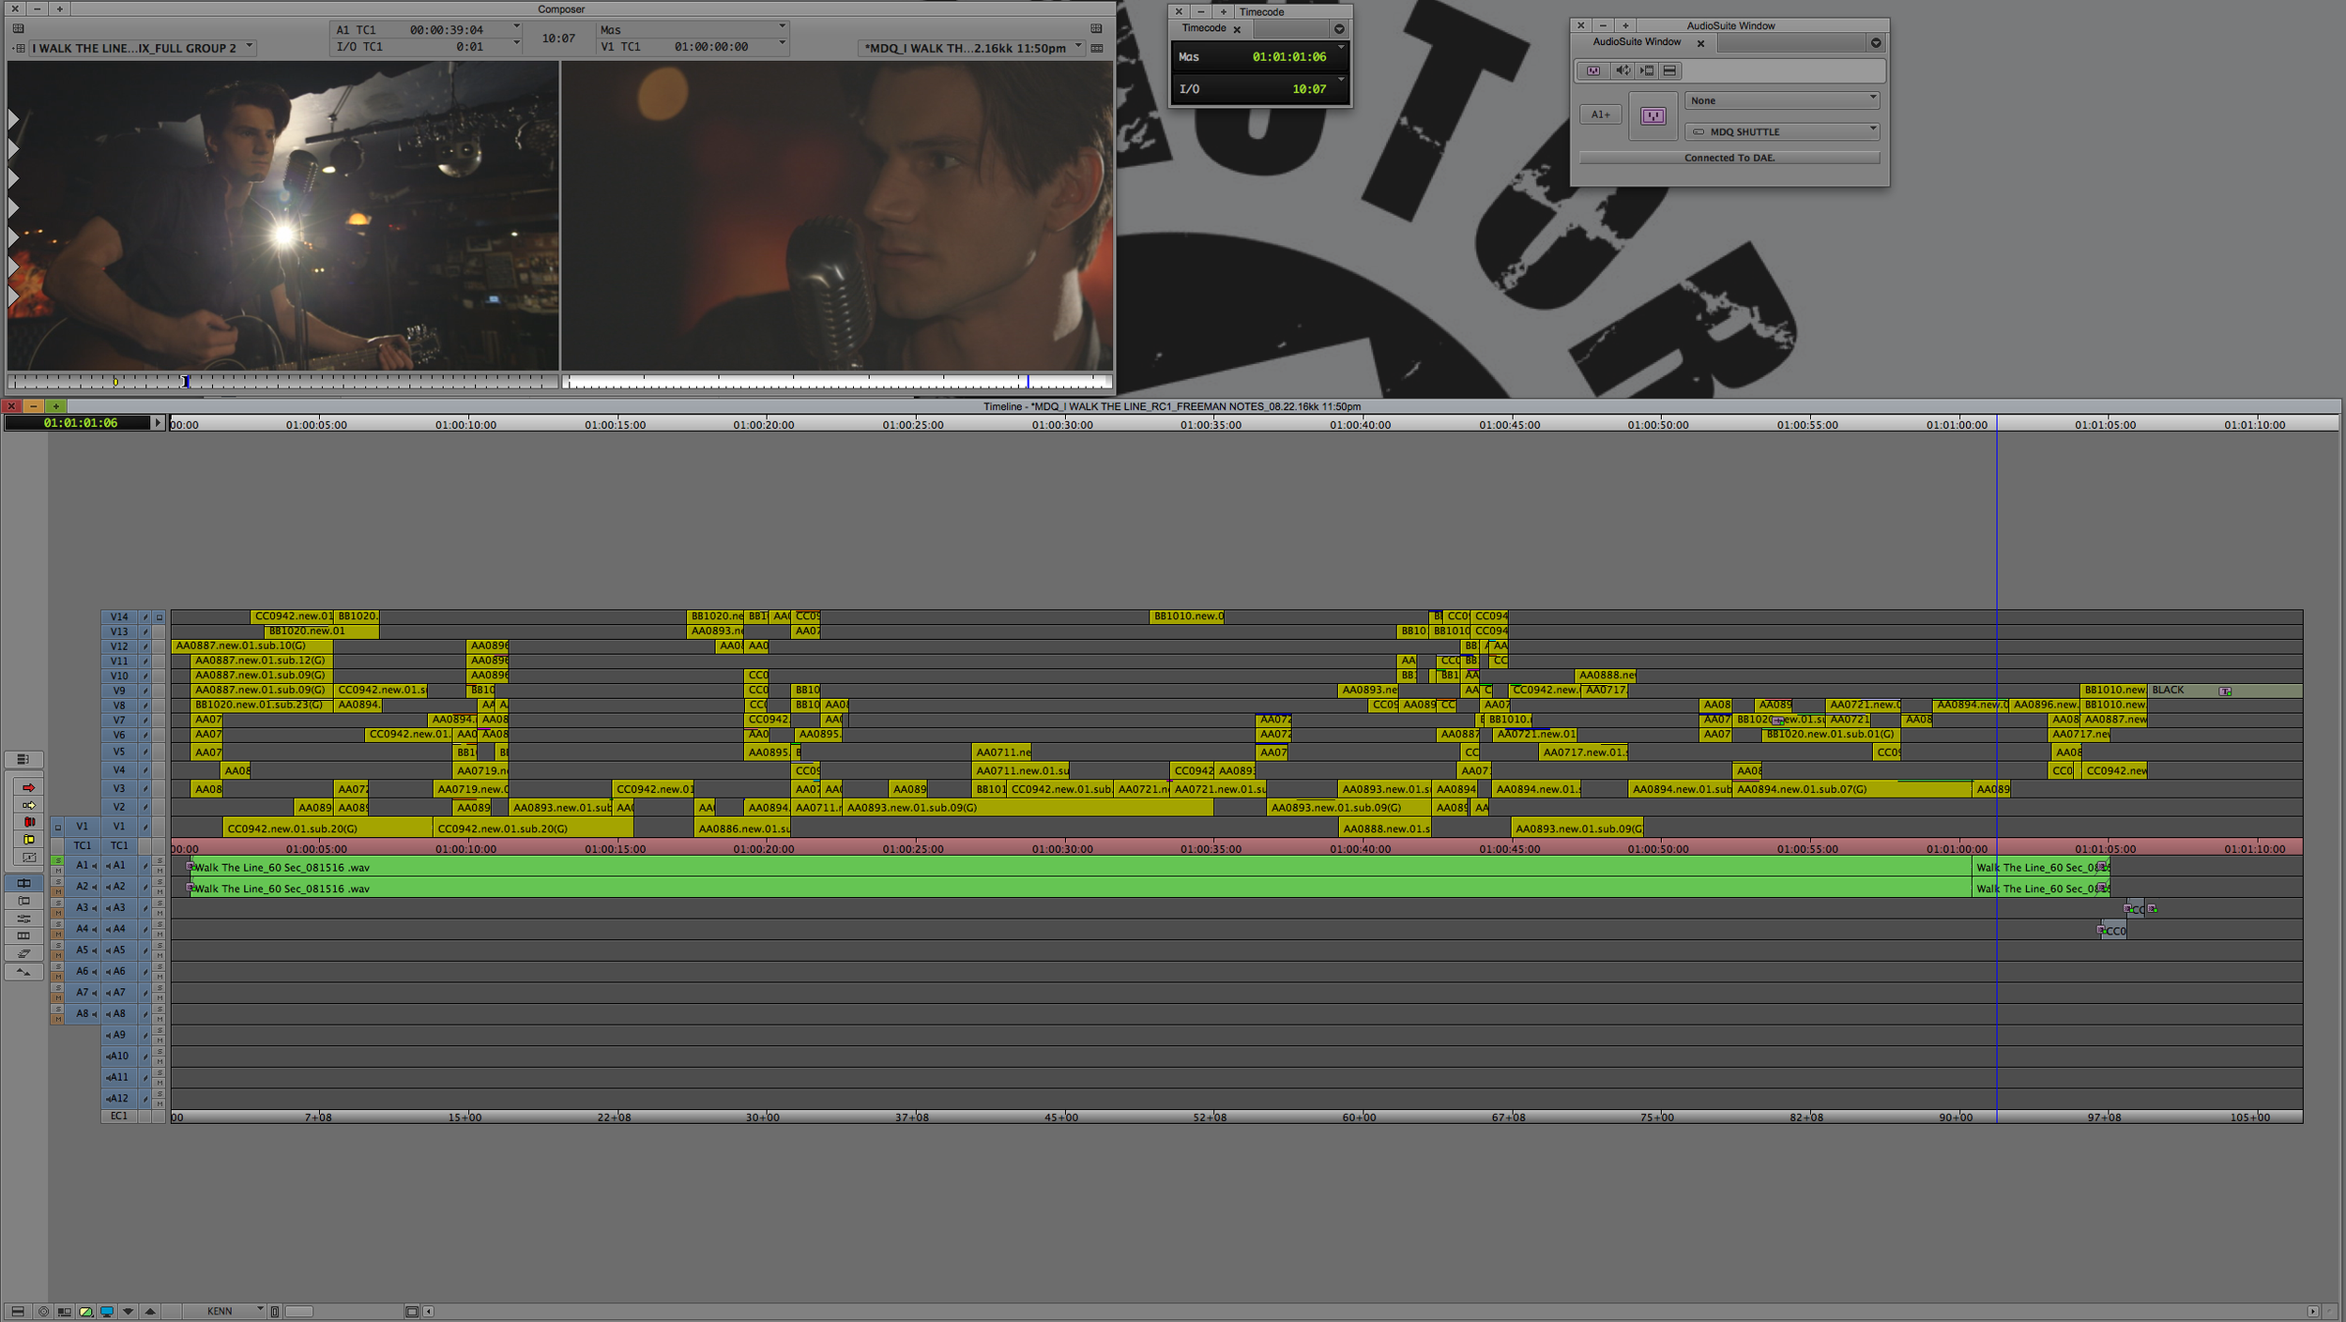Viewport: 2346px width, 1322px height.
Task: Open the KENN timeline view dropdown
Action: click(x=225, y=1312)
